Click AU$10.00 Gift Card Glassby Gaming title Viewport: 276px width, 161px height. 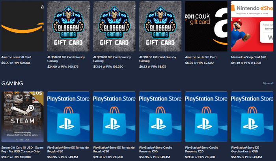(x=158, y=59)
